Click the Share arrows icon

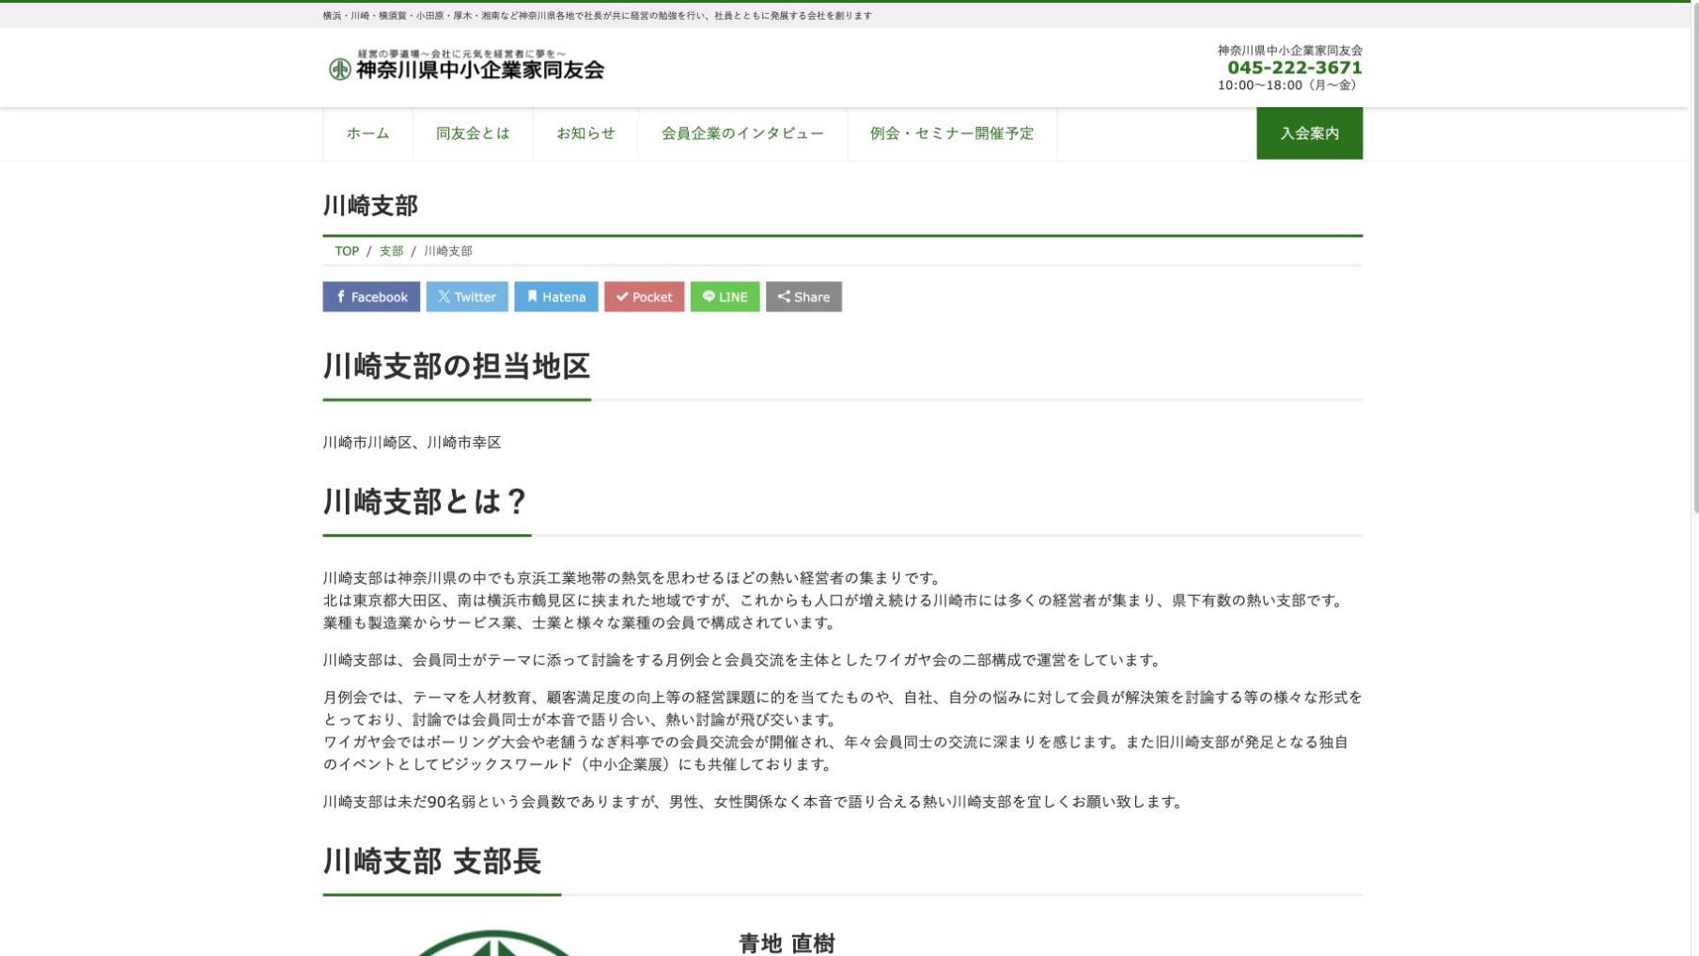tap(784, 296)
